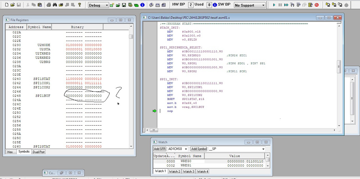This screenshot has width=360, height=179.
Task: Click the red Breakpoints B icon
Action: tap(317, 5)
